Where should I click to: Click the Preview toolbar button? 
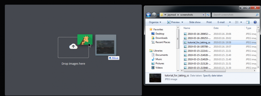[174, 22]
